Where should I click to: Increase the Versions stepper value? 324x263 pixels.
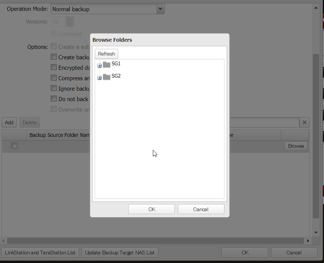[x=70, y=19]
